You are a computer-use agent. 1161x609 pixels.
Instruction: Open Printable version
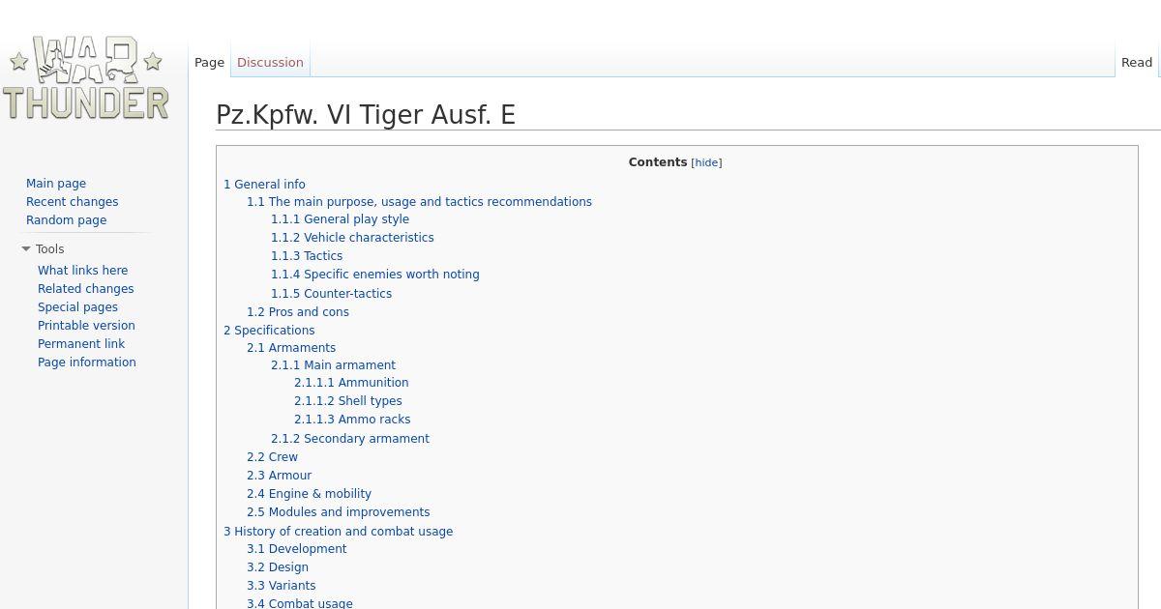[87, 326]
